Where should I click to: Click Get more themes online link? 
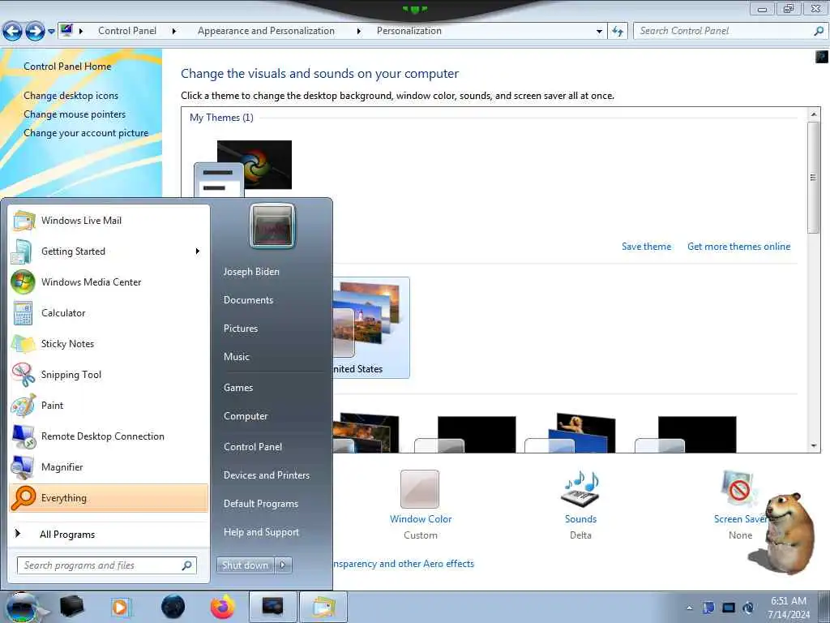pyautogui.click(x=738, y=247)
